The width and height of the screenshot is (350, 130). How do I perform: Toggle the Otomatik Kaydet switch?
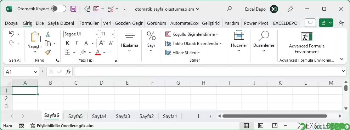click(x=59, y=9)
